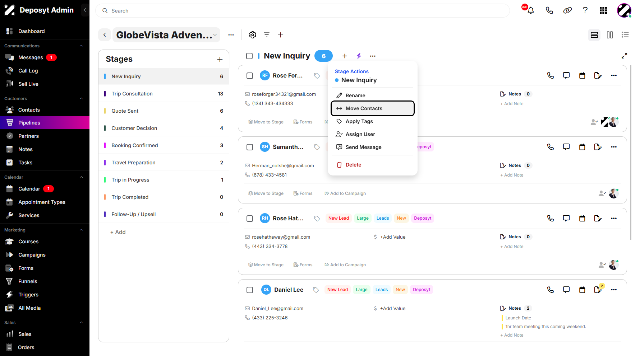This screenshot has width=640, height=356.
Task: Click Move to Stage on Rose Hat... card
Action: pos(266,265)
